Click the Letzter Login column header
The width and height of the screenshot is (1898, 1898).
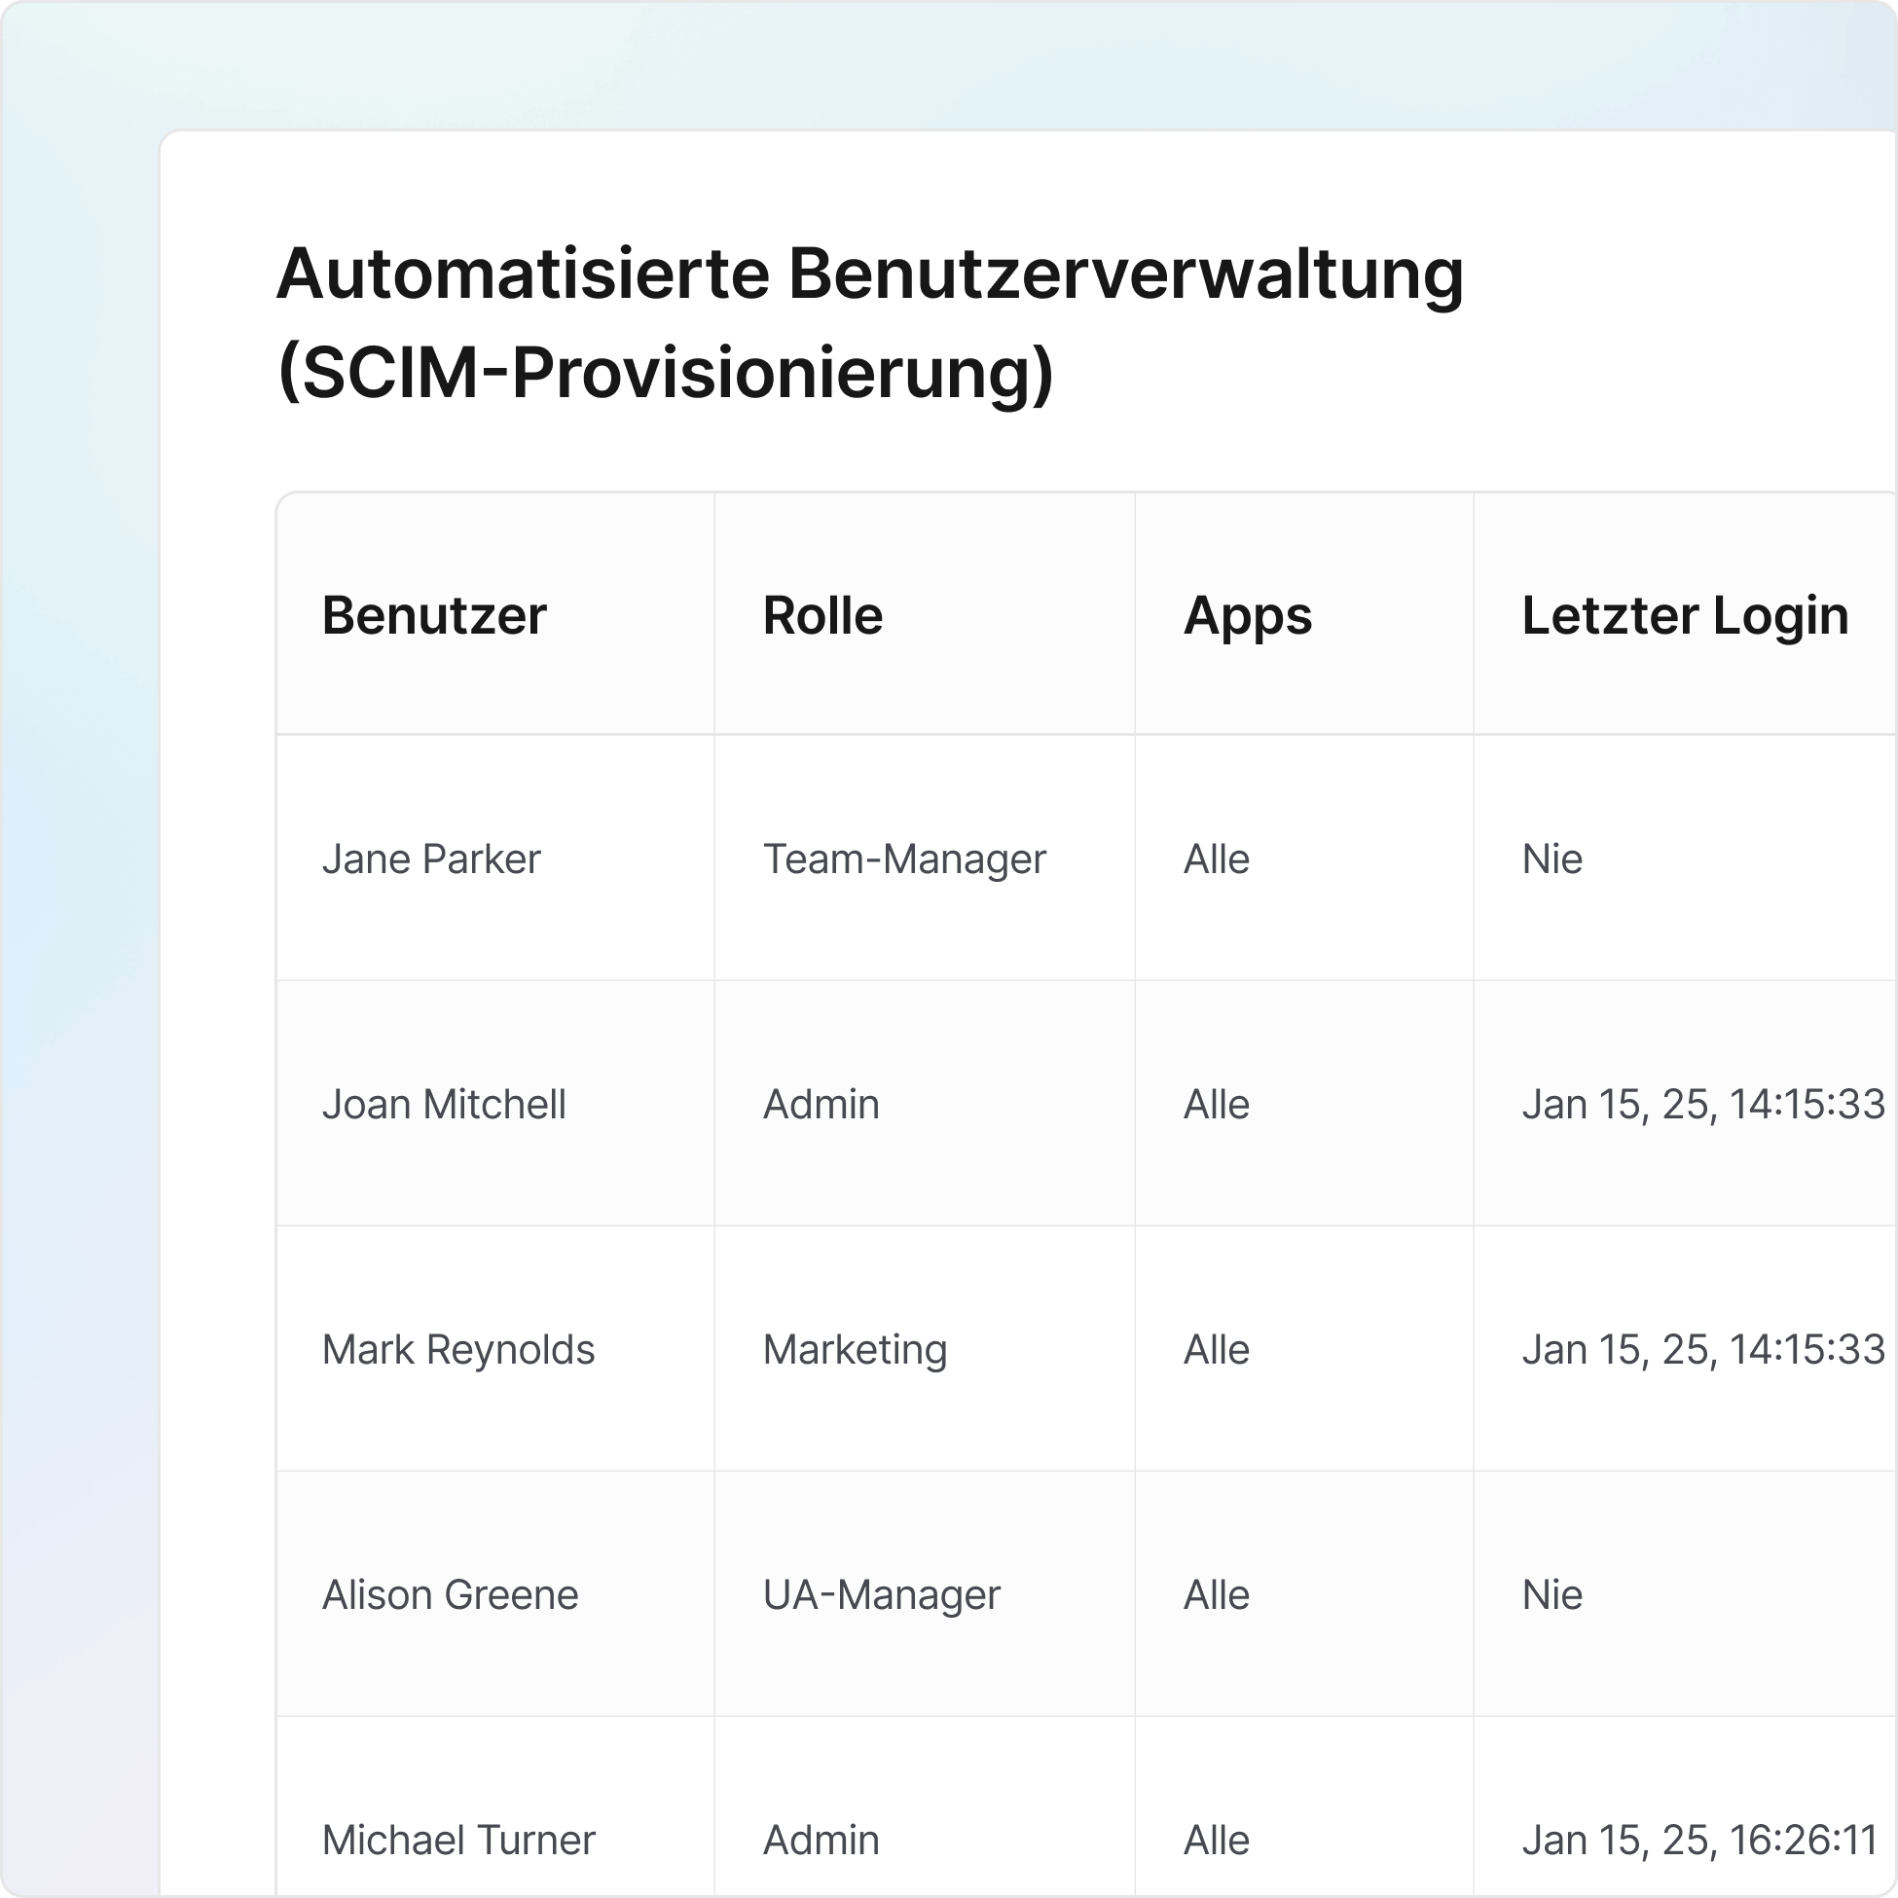(x=1684, y=616)
